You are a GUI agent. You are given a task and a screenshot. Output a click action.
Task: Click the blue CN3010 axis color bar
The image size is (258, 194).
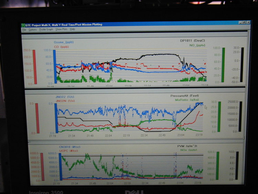point(61,167)
